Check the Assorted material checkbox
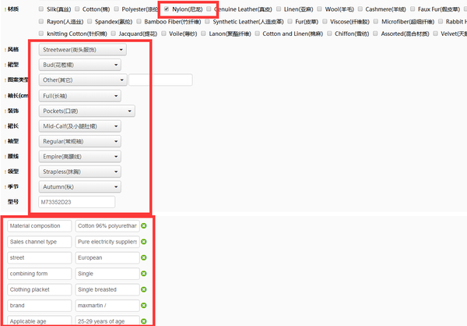The image size is (467, 326). tap(376, 34)
